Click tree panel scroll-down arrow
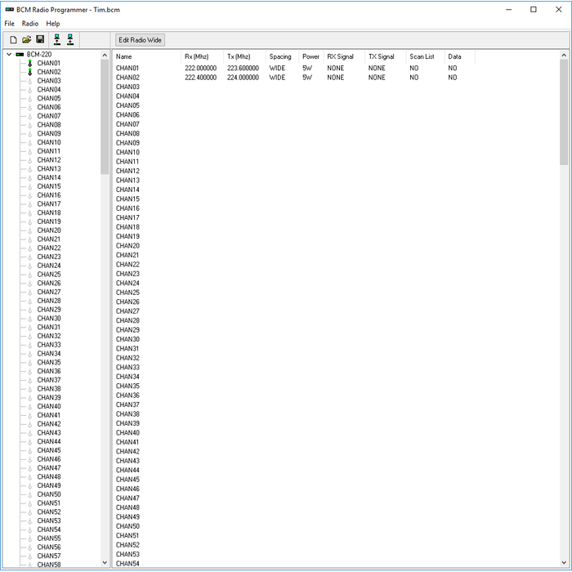 pos(105,562)
